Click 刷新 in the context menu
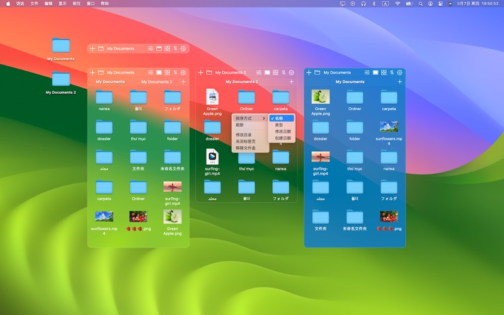Screen dimensions: 504x315 pos(240,125)
